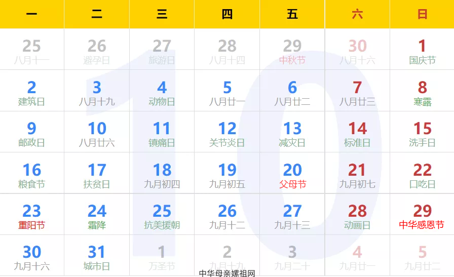The height and width of the screenshot is (277, 454).
Task: Open next-month date 3 labeled 九月二十
Action: tap(292, 256)
